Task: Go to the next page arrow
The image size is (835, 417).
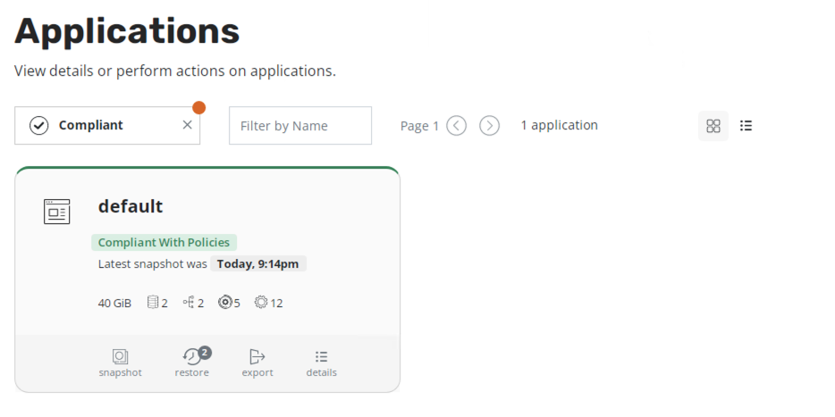Action: pyautogui.click(x=489, y=126)
